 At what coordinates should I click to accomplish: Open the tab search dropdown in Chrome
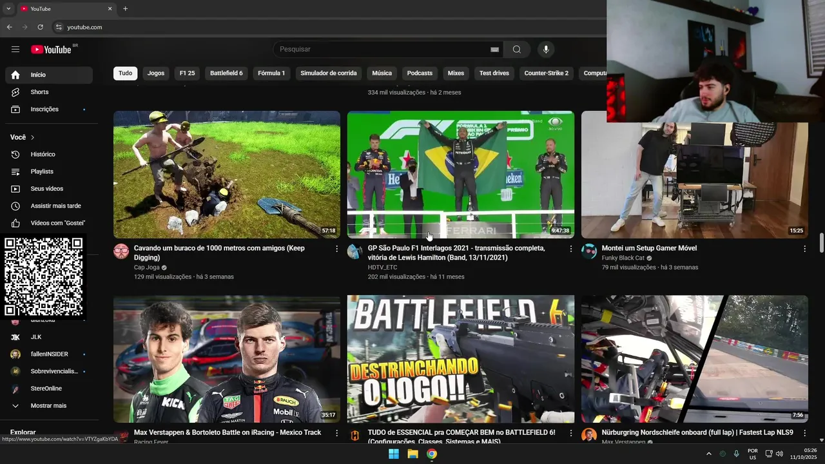click(x=8, y=8)
